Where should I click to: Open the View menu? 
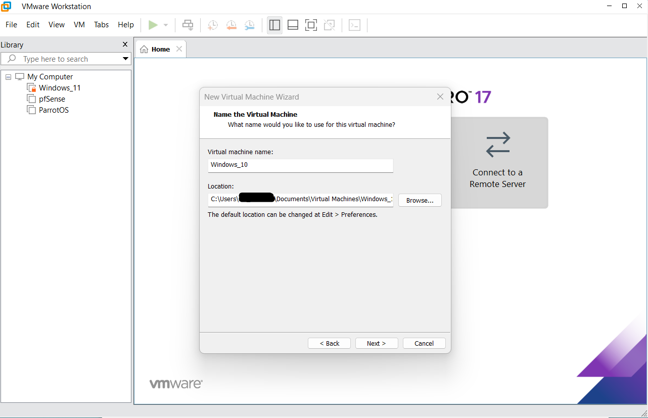pos(57,25)
